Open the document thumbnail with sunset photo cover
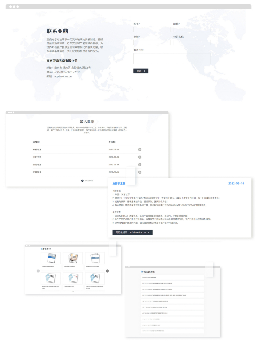The height and width of the screenshot is (343, 256). [x=73, y=258]
